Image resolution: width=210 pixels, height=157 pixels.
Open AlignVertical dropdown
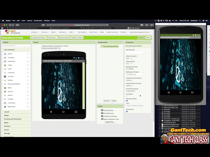(x=129, y=64)
